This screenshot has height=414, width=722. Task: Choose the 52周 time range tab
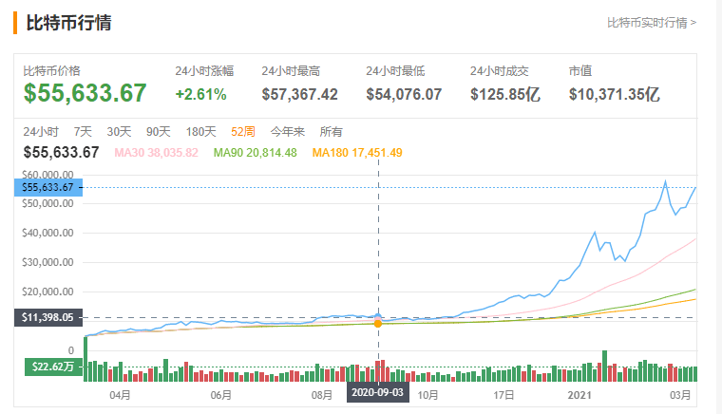243,132
